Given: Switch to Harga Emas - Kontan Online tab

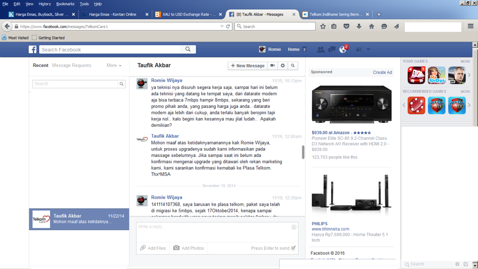Looking at the screenshot, I should coord(112,14).
